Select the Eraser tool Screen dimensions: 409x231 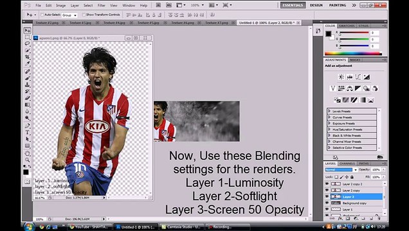[x=27, y=98]
